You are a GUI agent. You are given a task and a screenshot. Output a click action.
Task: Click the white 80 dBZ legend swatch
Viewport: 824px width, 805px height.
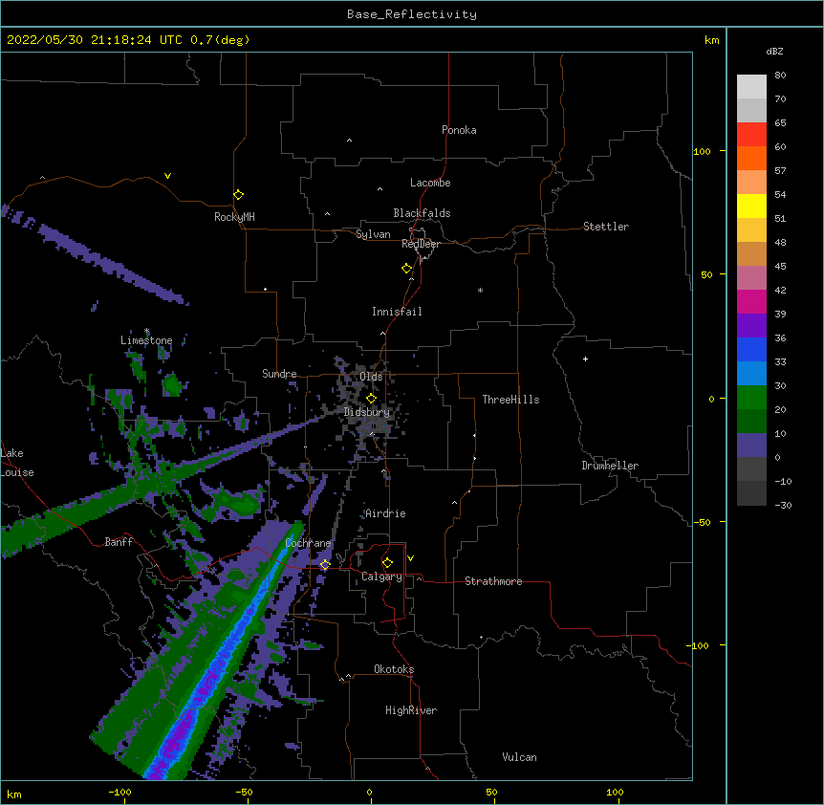coord(751,87)
